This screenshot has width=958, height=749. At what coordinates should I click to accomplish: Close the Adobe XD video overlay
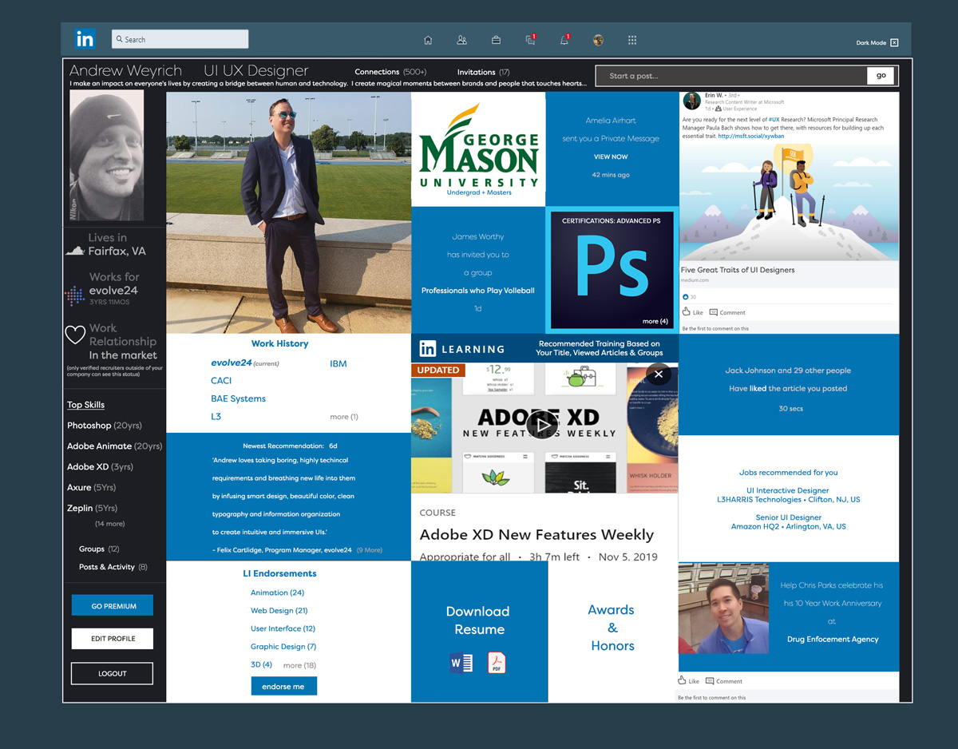[659, 374]
